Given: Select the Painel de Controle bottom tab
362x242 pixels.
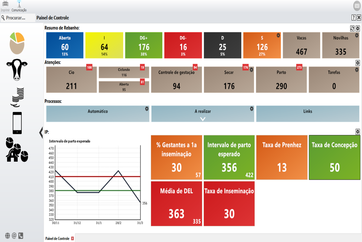Looking at the screenshot, I should tap(57, 238).
